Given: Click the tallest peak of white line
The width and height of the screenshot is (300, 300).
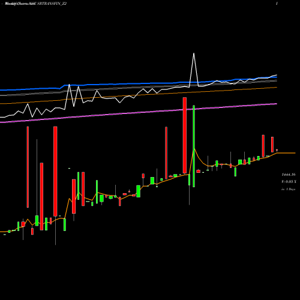Looking at the screenshot, I should [x=194, y=53].
